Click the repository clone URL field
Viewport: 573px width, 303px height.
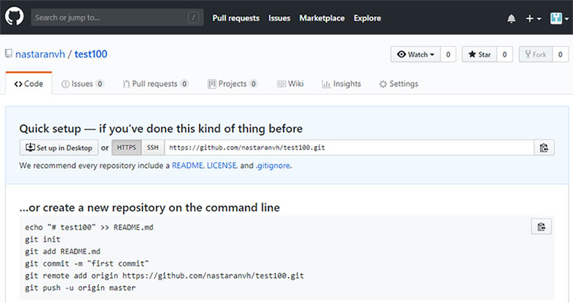click(x=349, y=148)
